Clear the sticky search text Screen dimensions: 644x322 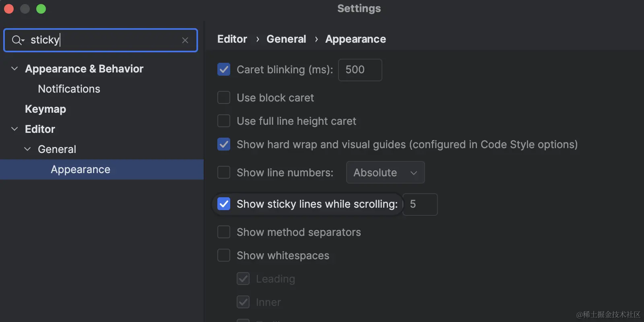[x=185, y=40]
